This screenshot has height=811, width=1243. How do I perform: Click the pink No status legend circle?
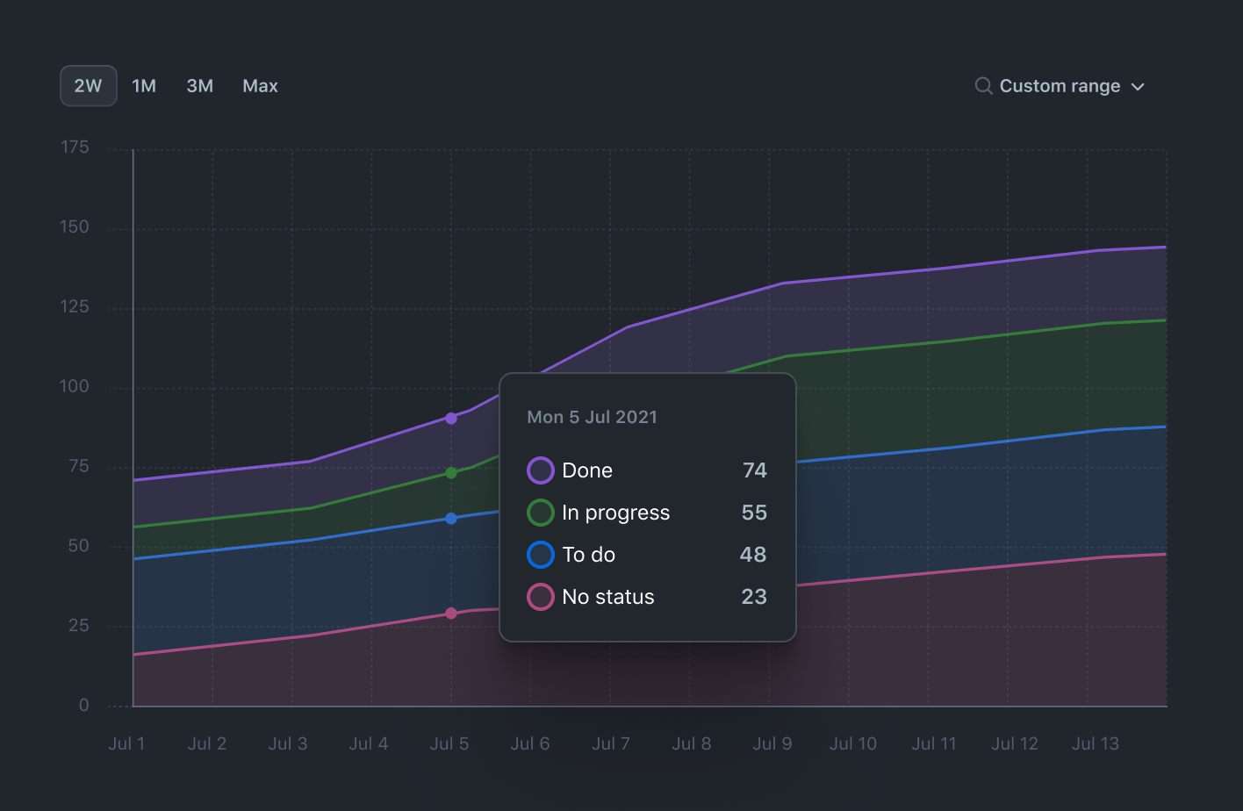pos(540,597)
